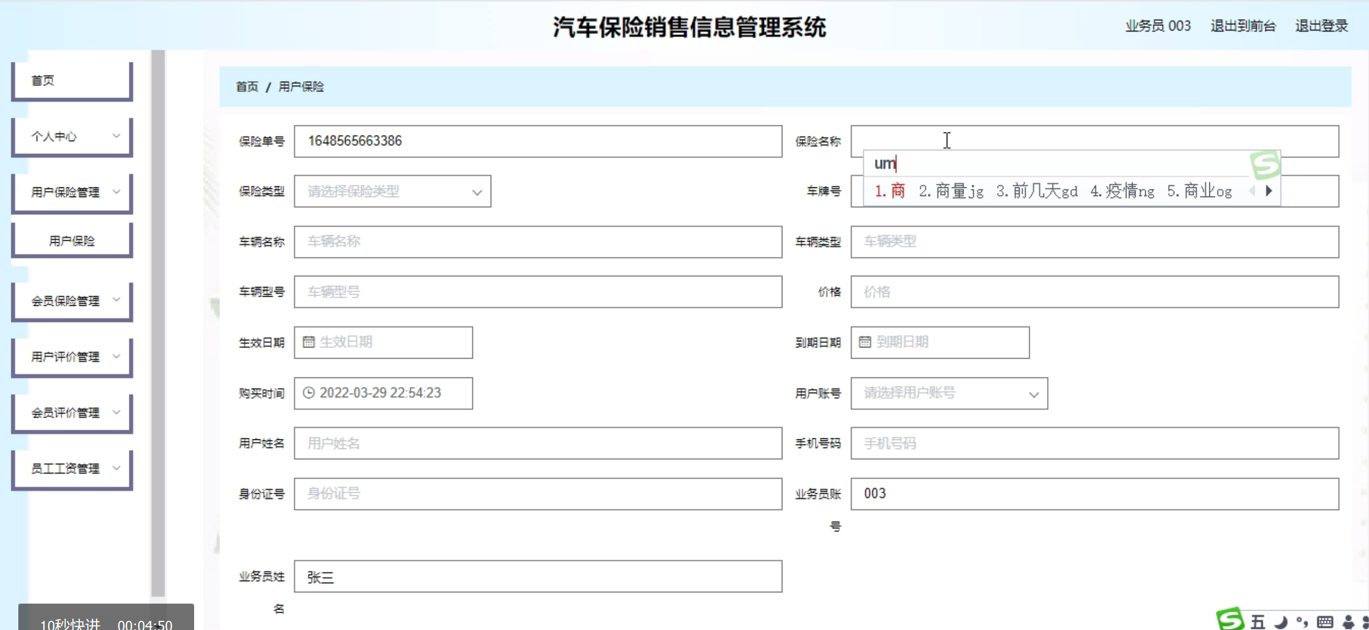The image size is (1369, 630).
Task: Click the clock icon in 购买时间 field
Action: pos(308,393)
